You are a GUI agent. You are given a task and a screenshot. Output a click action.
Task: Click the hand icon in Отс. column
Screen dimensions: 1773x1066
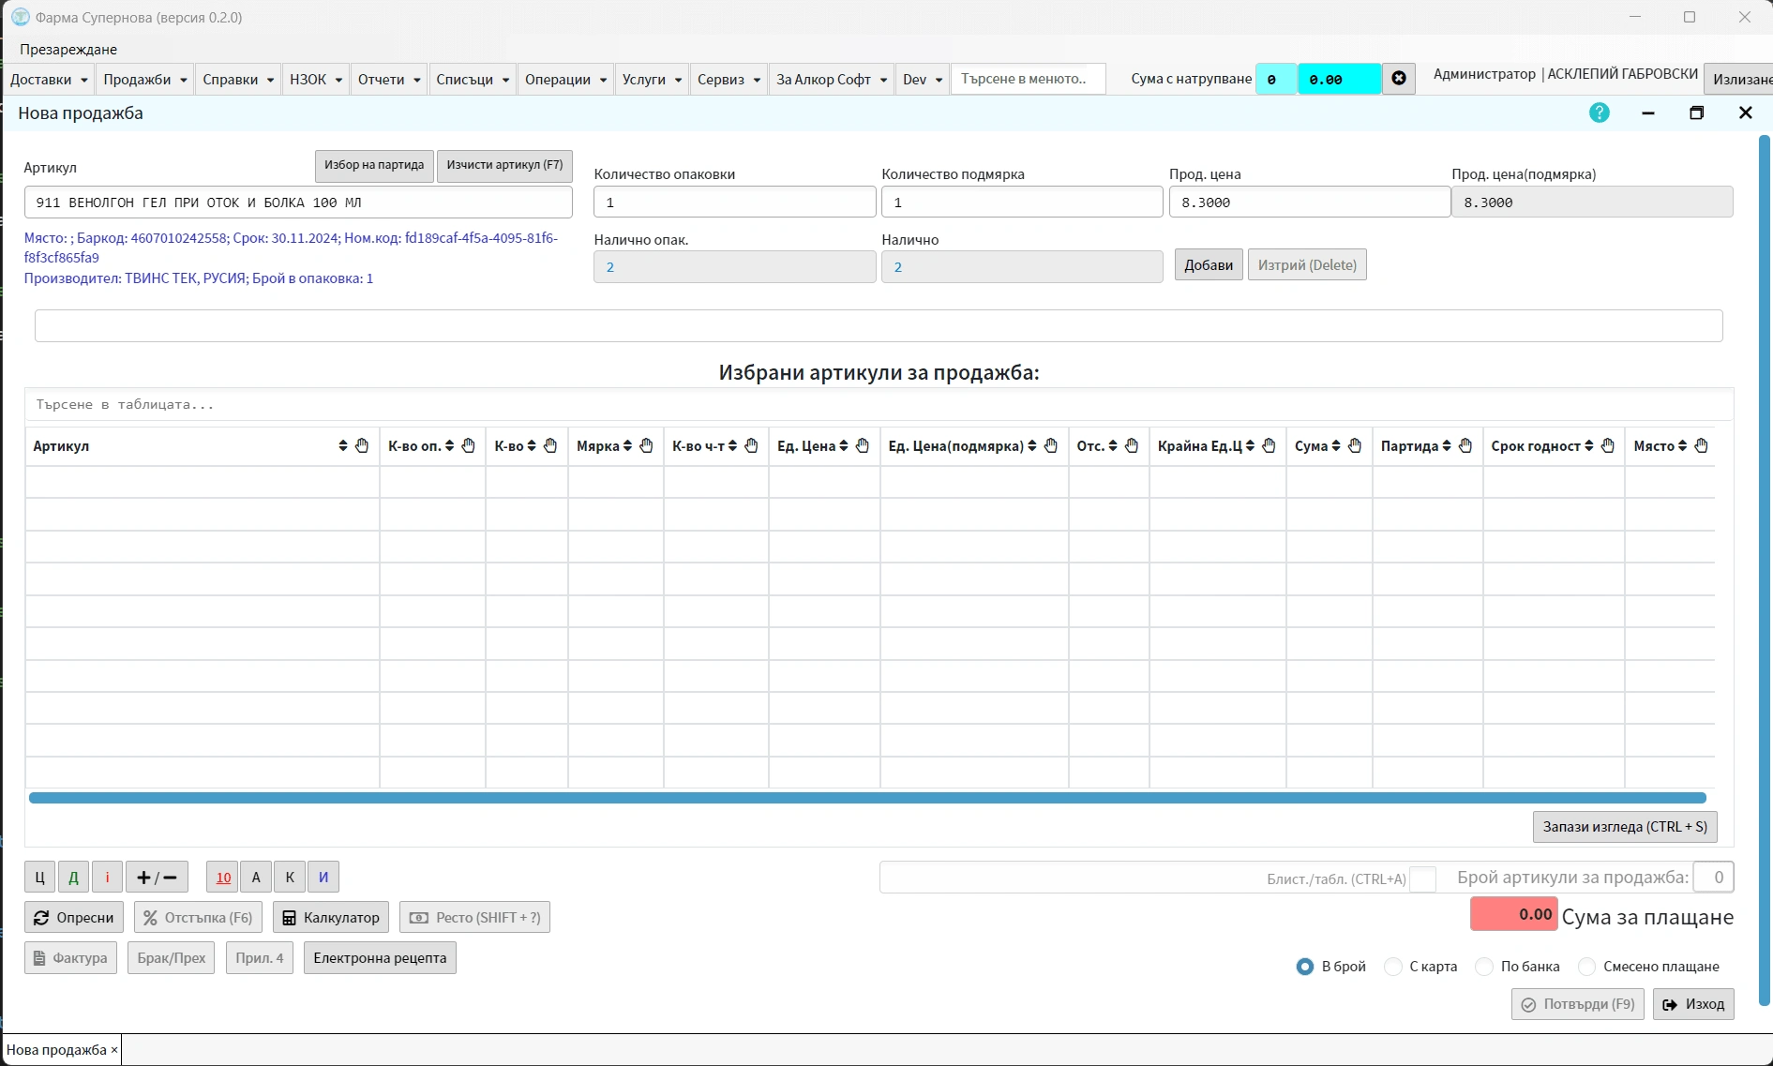coord(1132,445)
